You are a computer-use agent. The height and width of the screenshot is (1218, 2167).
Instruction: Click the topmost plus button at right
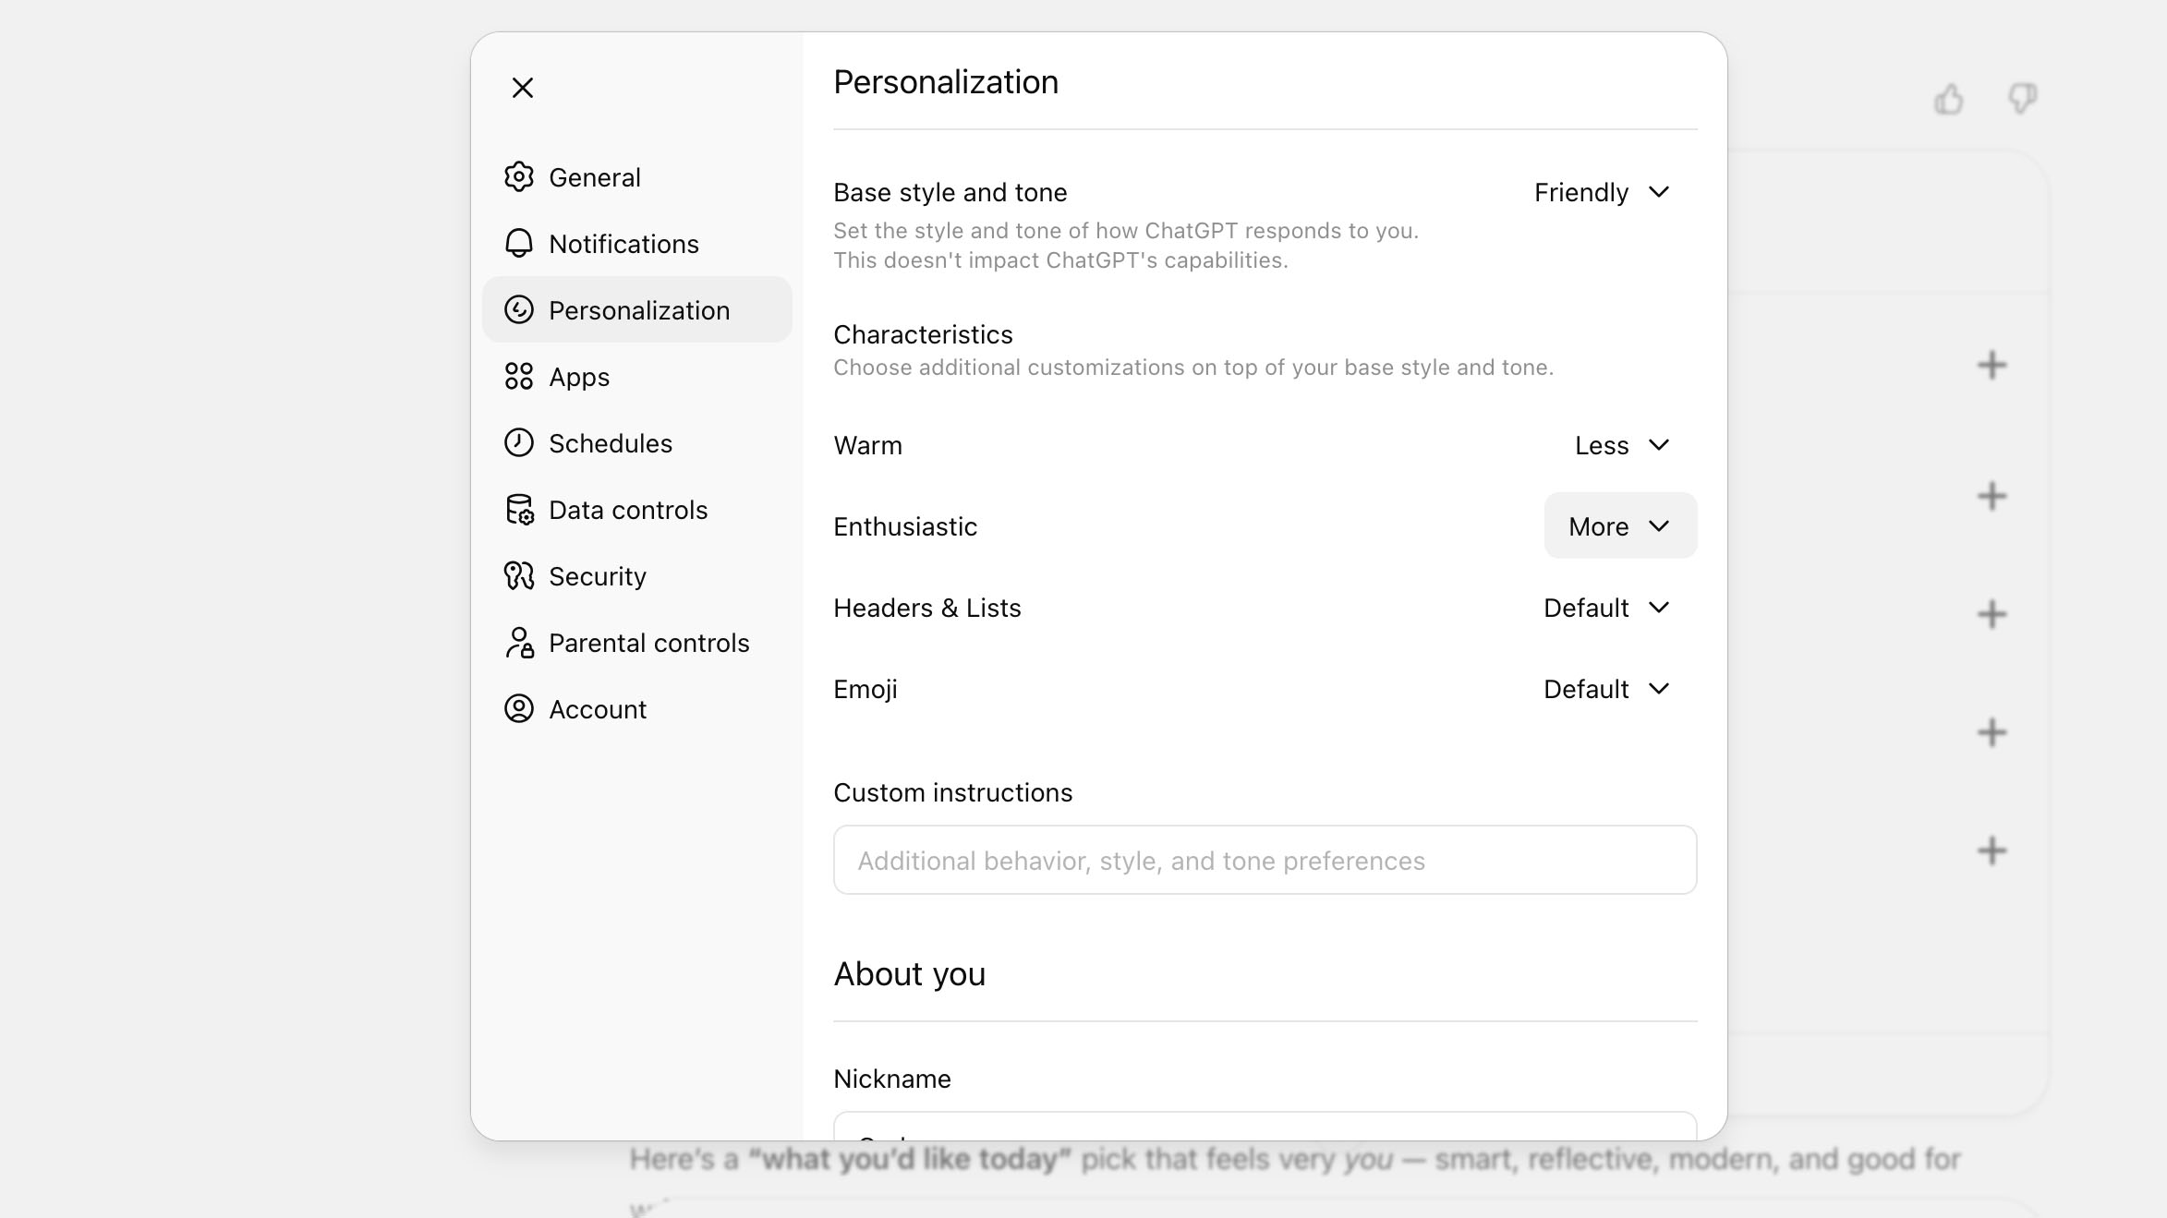pos(1992,365)
